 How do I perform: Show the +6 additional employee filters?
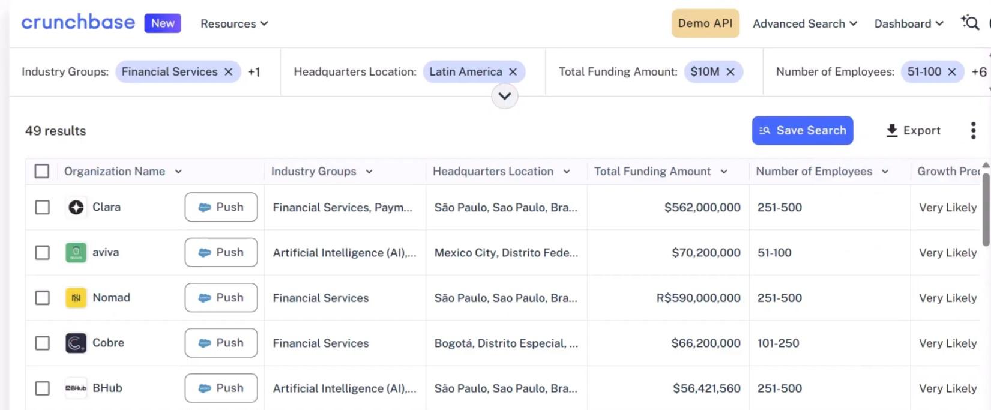979,72
